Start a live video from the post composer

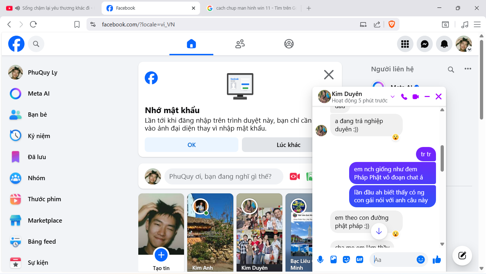(294, 176)
